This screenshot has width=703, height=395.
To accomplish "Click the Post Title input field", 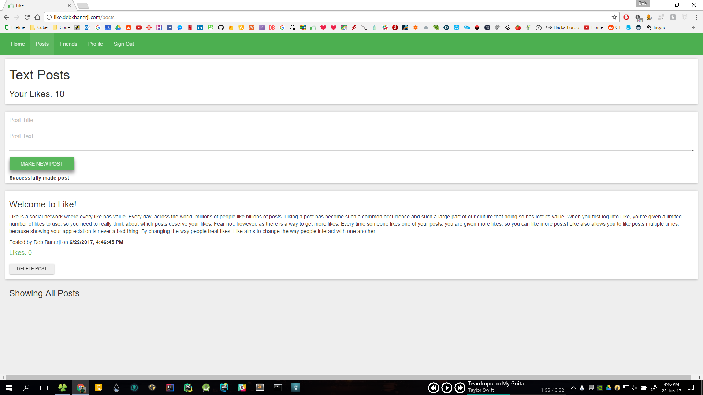I will (351, 120).
